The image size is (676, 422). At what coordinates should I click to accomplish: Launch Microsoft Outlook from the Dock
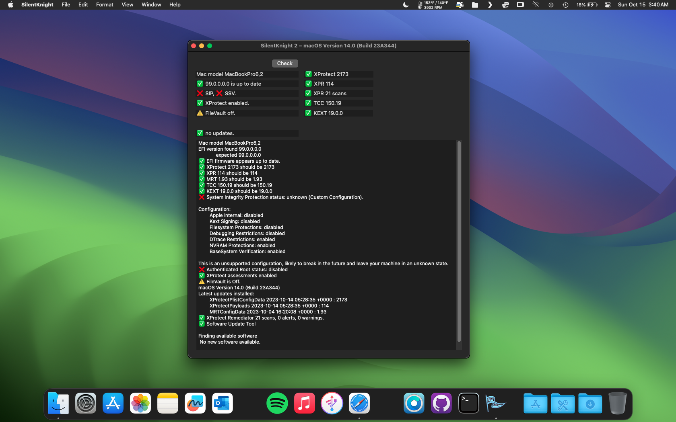point(223,403)
